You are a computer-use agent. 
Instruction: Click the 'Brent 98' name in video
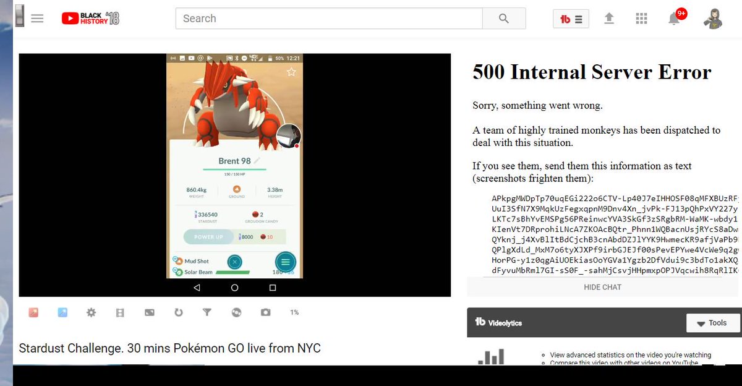coord(234,161)
